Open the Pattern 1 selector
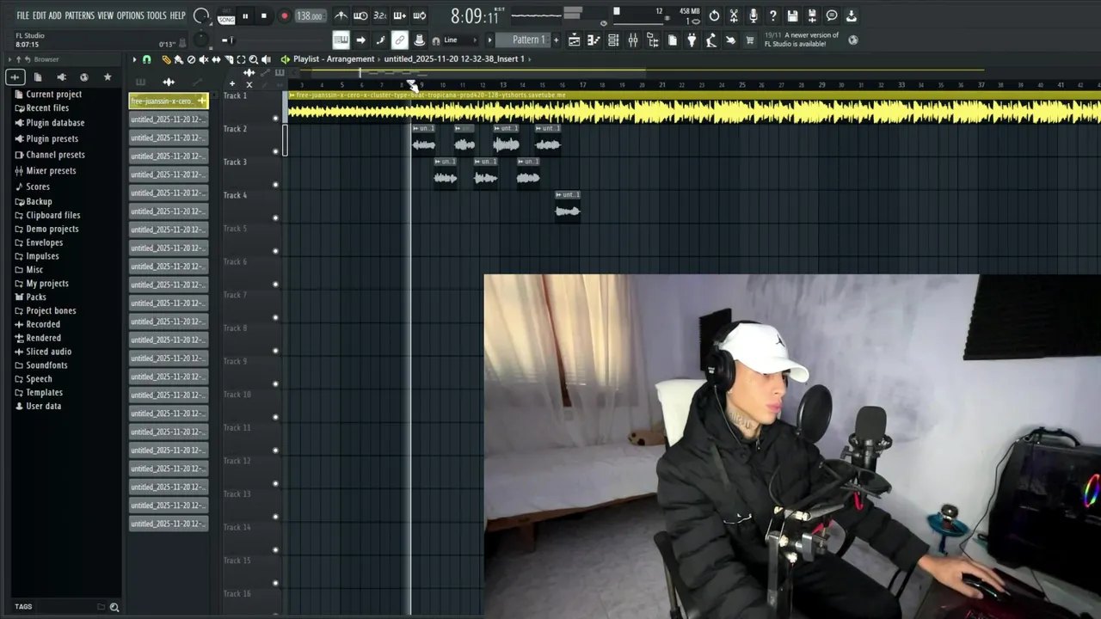Viewport: 1101px width, 619px height. pos(526,40)
